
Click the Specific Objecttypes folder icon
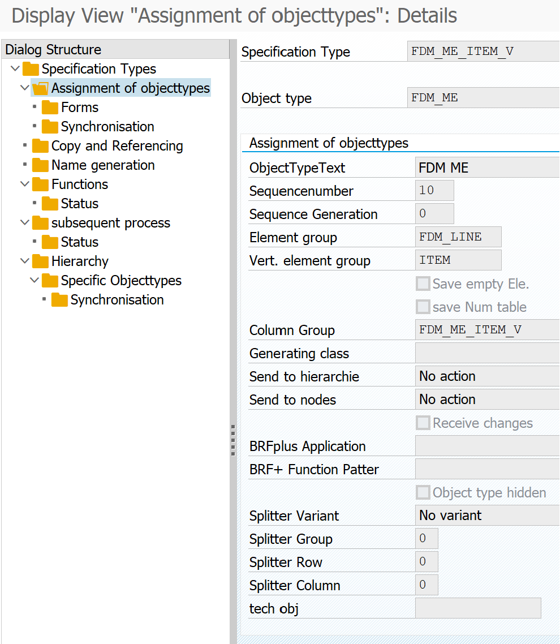50,281
